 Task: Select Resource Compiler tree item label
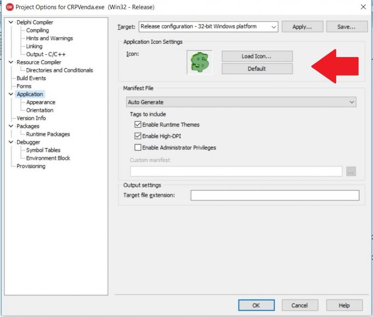39,62
